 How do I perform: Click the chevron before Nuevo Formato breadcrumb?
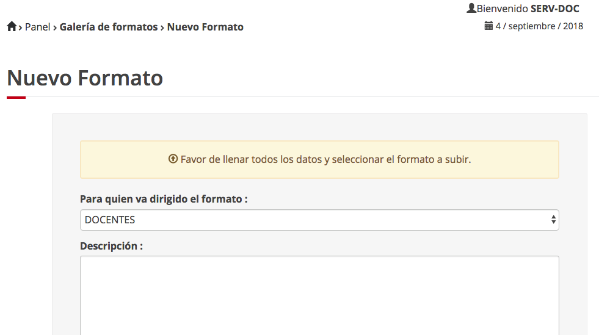click(162, 27)
